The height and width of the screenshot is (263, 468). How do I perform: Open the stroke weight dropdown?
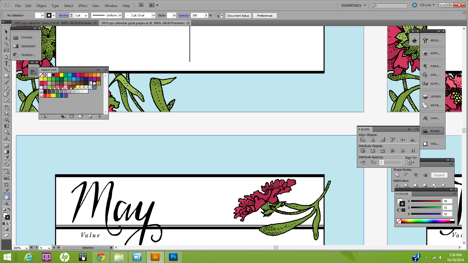coord(86,15)
